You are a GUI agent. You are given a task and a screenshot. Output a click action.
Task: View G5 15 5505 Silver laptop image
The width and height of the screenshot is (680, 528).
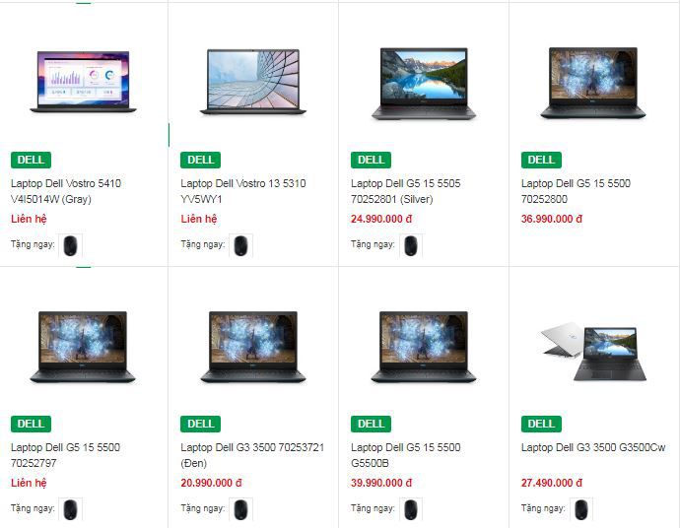tap(424, 84)
